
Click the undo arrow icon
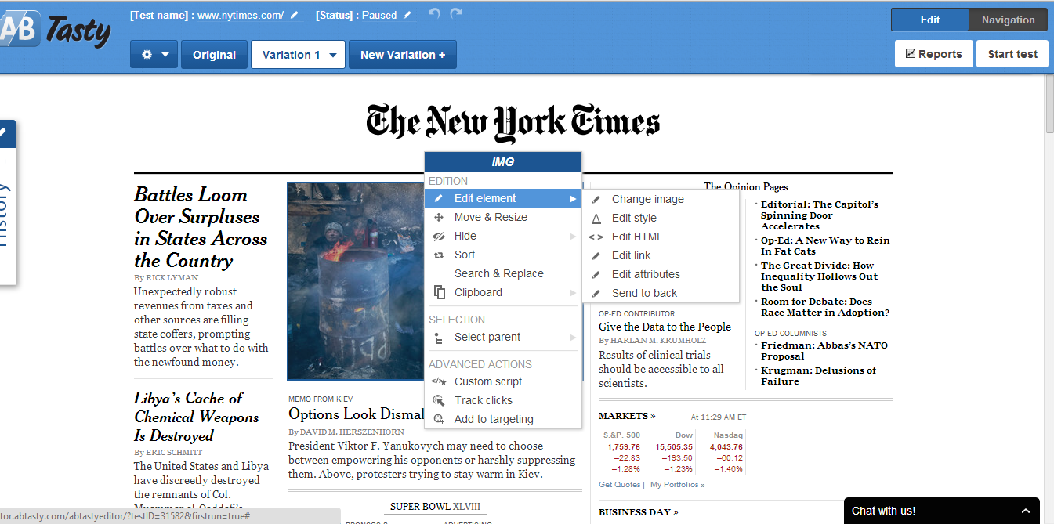pos(434,14)
